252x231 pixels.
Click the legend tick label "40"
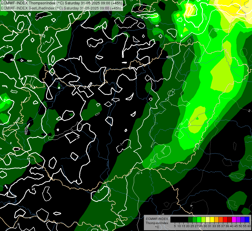click(232, 226)
